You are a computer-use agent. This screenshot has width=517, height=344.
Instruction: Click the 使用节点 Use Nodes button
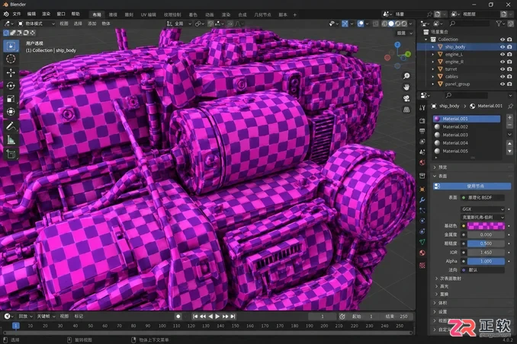point(472,186)
